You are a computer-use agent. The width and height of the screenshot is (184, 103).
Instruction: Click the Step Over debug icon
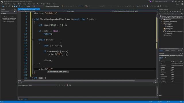(x=81, y=6)
